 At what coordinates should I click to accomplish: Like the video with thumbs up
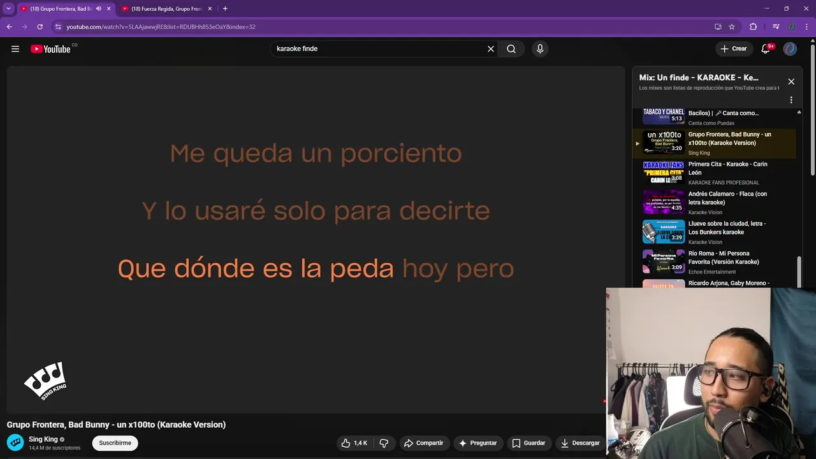tap(354, 443)
